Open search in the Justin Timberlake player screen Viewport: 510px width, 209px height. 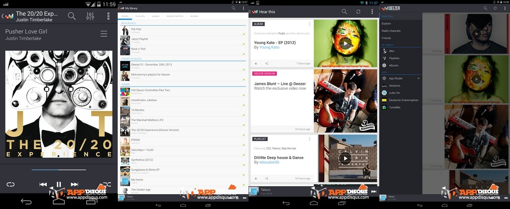(72, 16)
